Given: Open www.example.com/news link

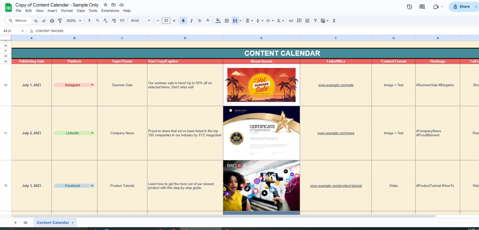Looking at the screenshot, I should (x=336, y=133).
